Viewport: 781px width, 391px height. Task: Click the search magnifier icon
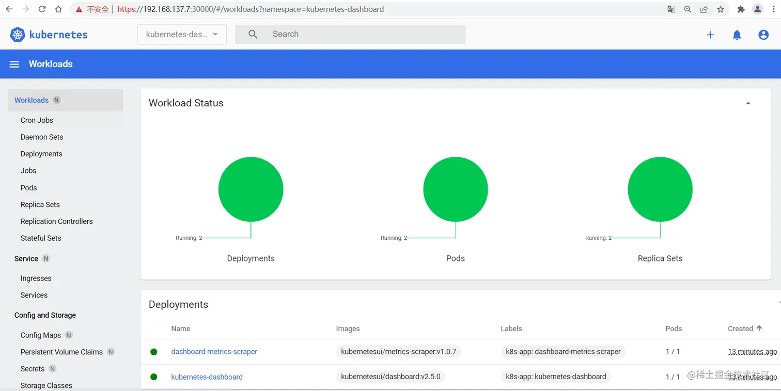(x=253, y=34)
